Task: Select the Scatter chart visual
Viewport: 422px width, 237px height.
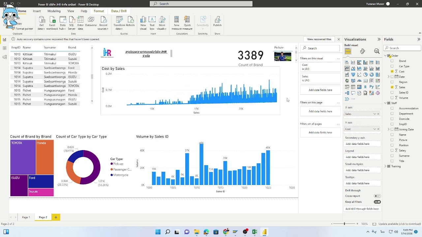Action: [359, 75]
